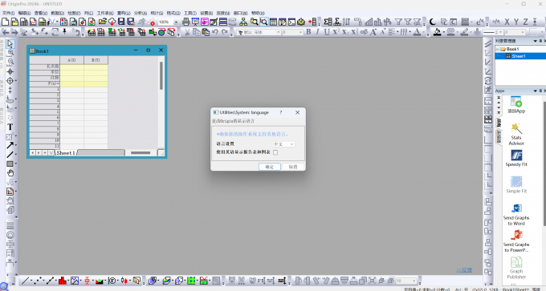Open the Add App icon in Apps panel
546x291 pixels.
tap(516, 105)
